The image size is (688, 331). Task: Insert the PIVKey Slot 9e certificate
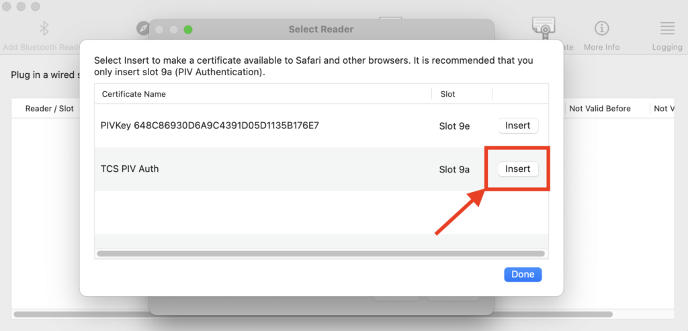pos(518,126)
